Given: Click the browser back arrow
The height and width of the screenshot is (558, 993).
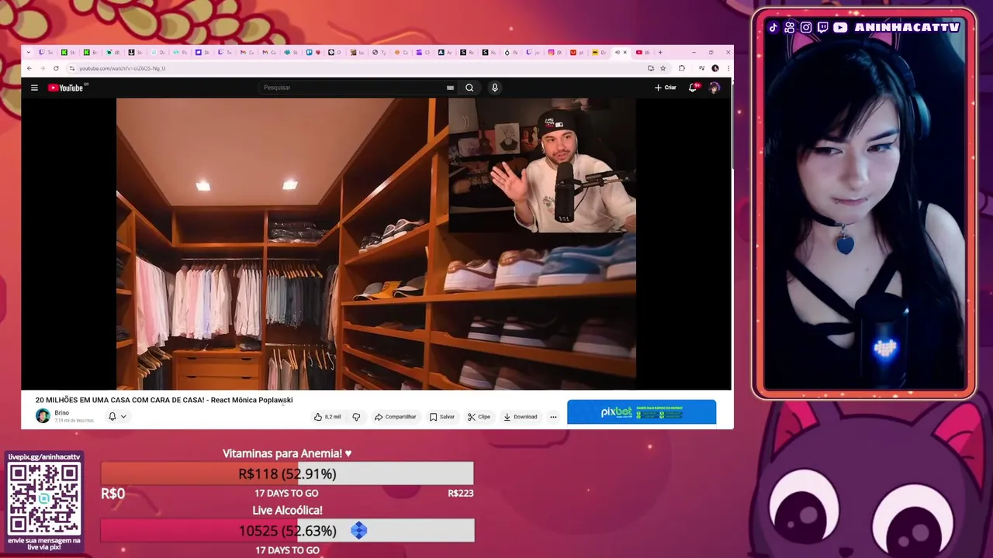Looking at the screenshot, I should coord(29,68).
